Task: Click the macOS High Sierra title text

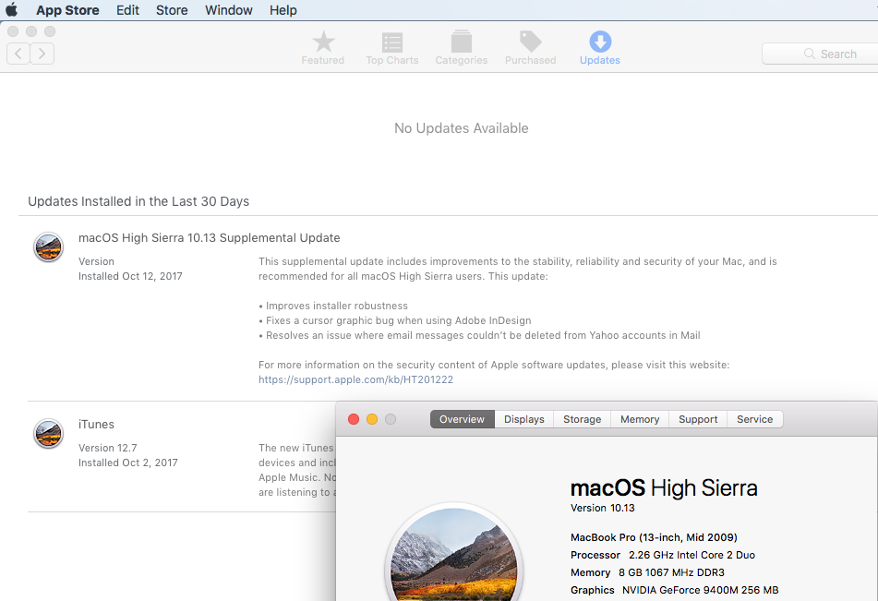Action: [664, 487]
